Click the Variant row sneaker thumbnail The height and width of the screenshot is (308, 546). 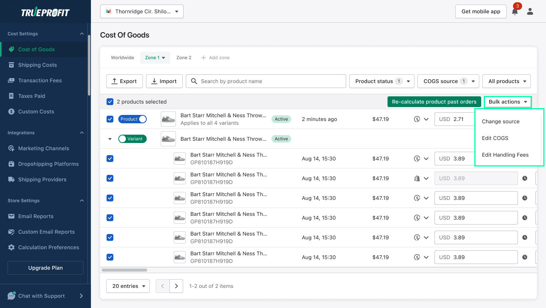coord(168,139)
